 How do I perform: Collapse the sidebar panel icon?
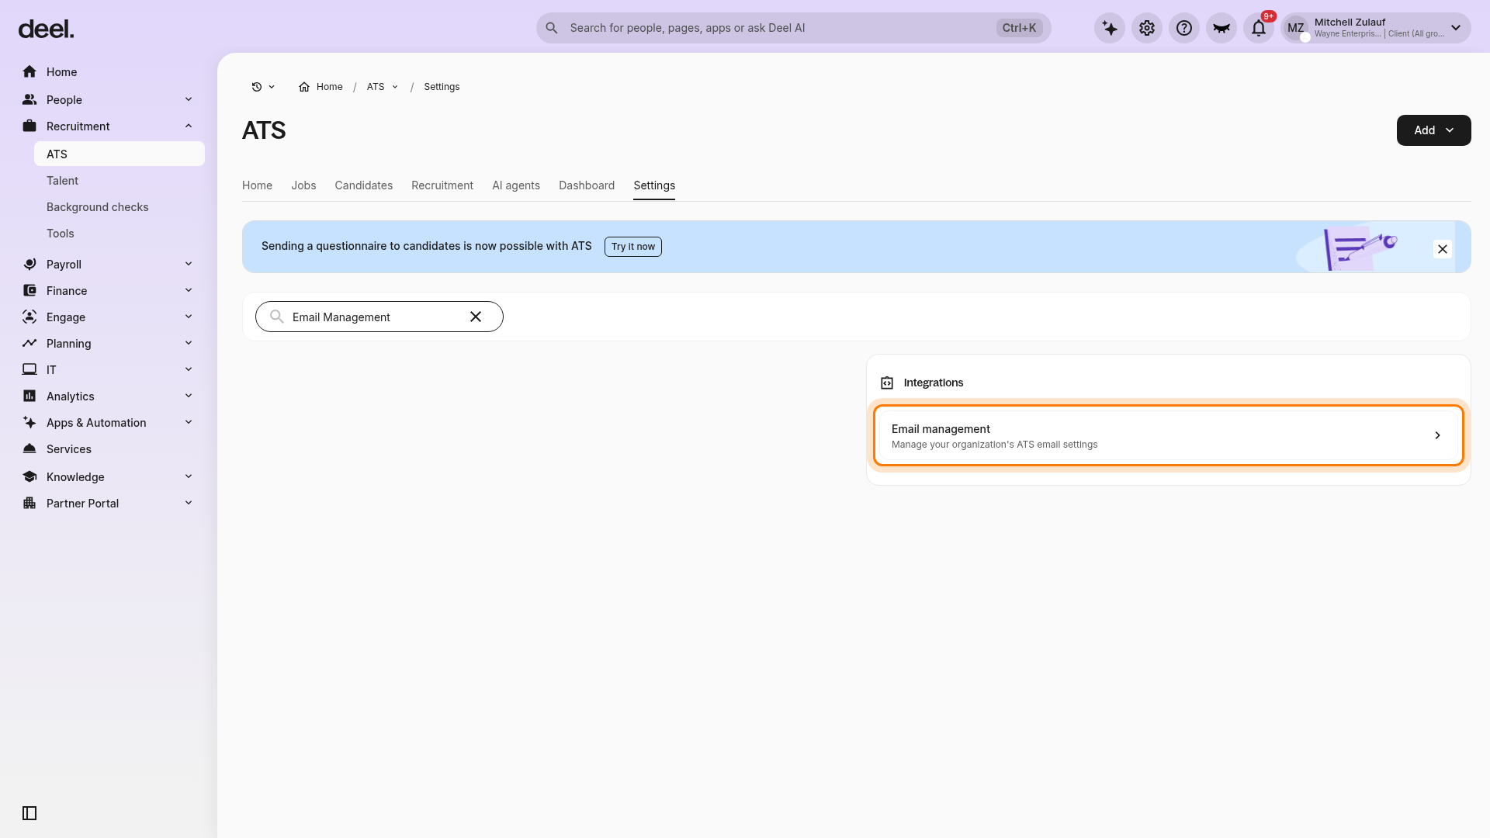pos(29,813)
